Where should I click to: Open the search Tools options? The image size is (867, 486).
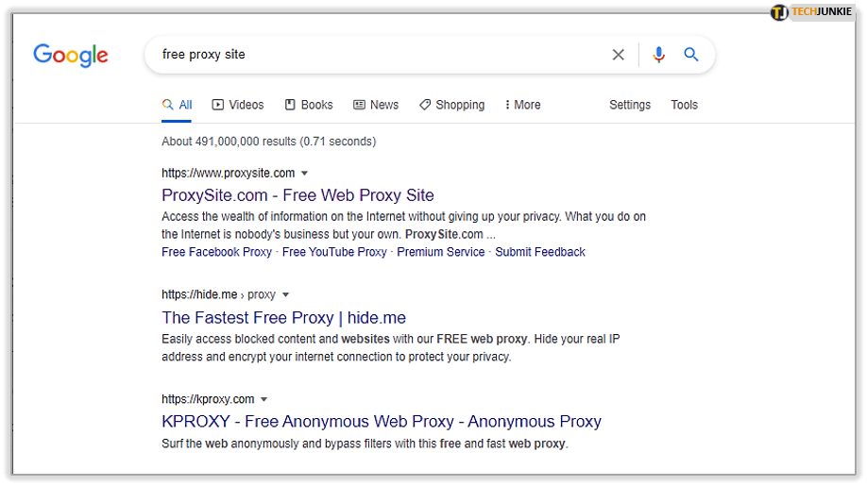[684, 105]
